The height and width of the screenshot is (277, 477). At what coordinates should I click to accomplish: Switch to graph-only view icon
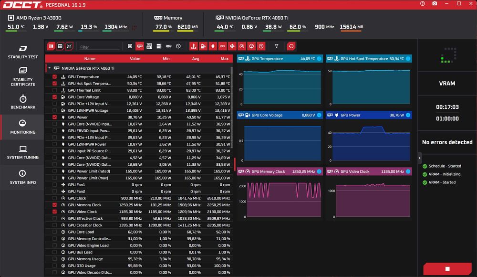(x=69, y=46)
